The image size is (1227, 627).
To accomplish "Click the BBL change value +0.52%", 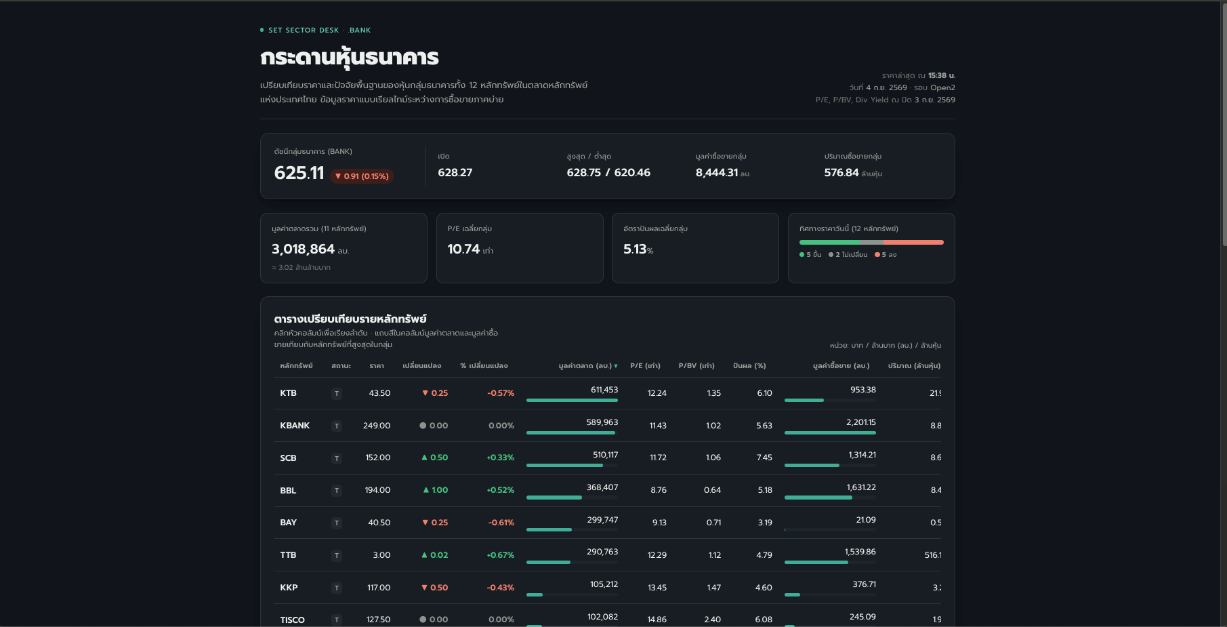I will (x=500, y=490).
